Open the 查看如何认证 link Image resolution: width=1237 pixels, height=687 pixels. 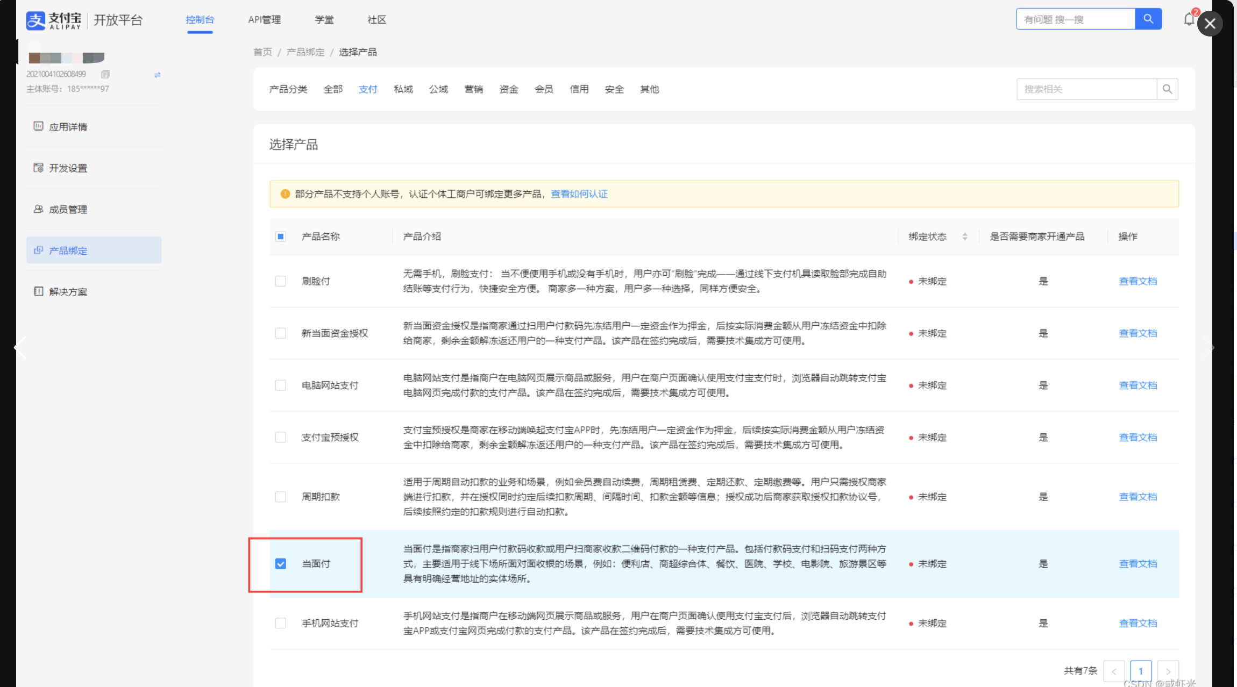(579, 194)
